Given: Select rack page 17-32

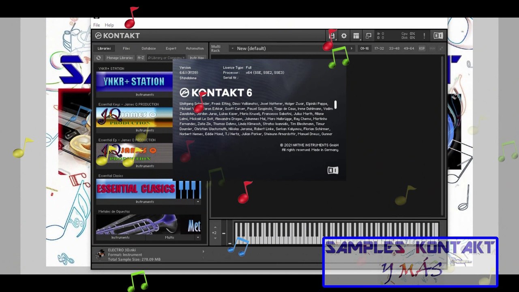Looking at the screenshot, I should point(379,48).
